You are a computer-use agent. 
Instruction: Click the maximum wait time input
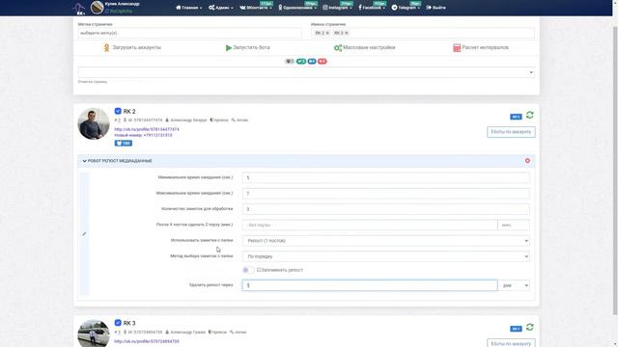click(x=386, y=194)
